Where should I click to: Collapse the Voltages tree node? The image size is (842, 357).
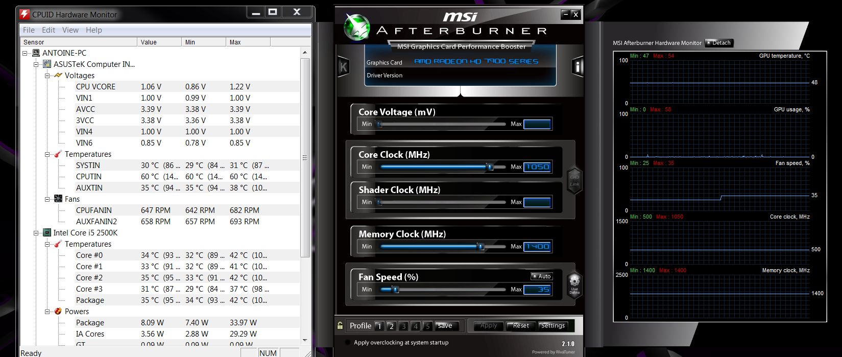pyautogui.click(x=47, y=76)
